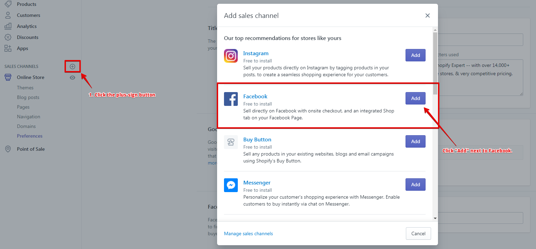Open Domains under Online Store
The image size is (536, 249).
click(x=26, y=126)
